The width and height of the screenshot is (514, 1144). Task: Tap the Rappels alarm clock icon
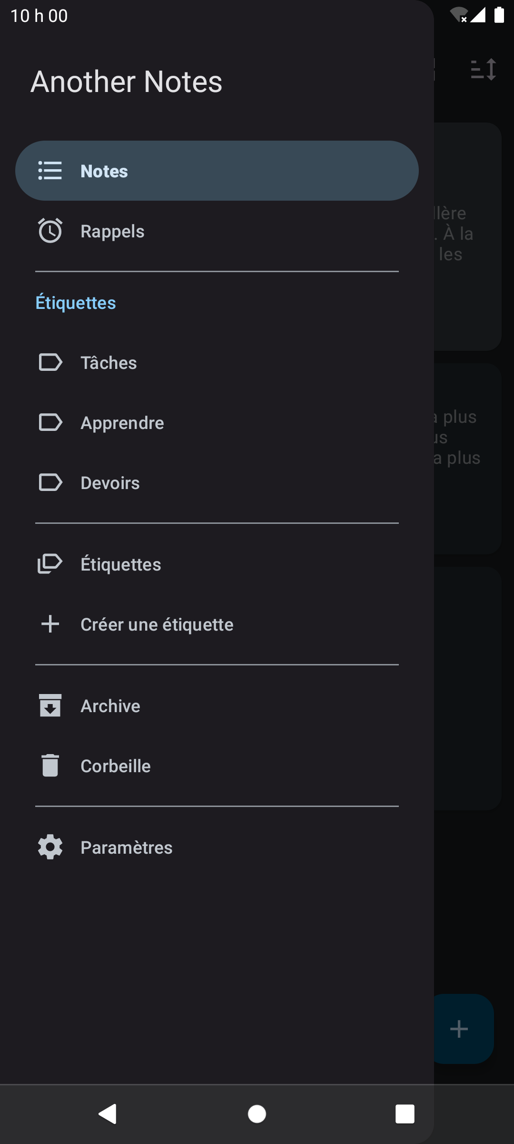50,231
